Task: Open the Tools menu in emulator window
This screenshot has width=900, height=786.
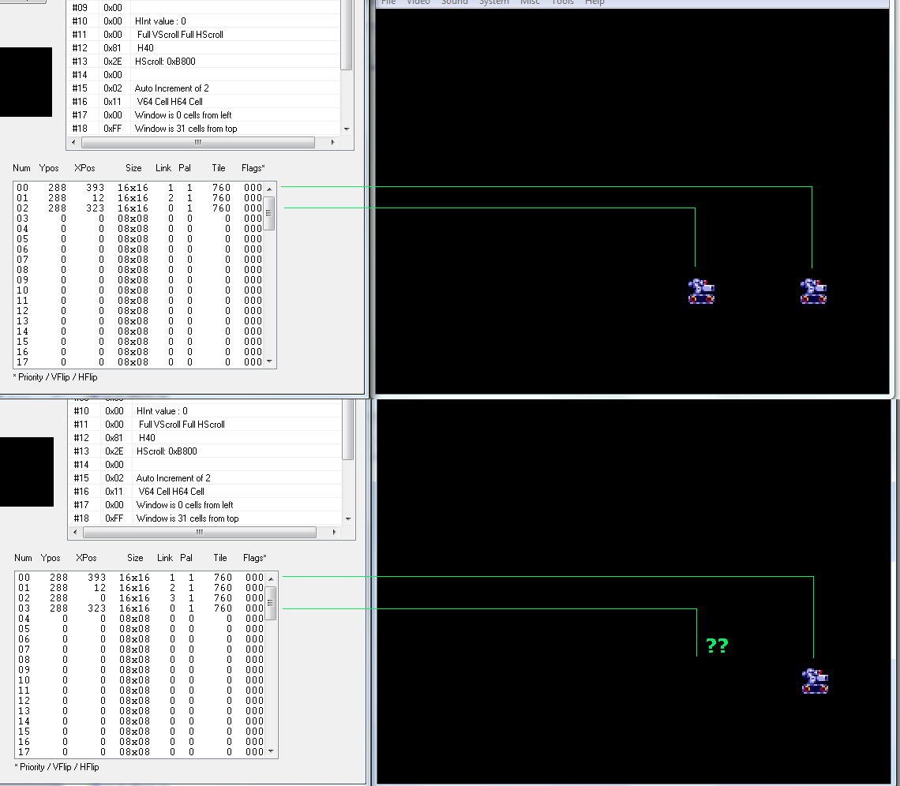Action: 562,2
